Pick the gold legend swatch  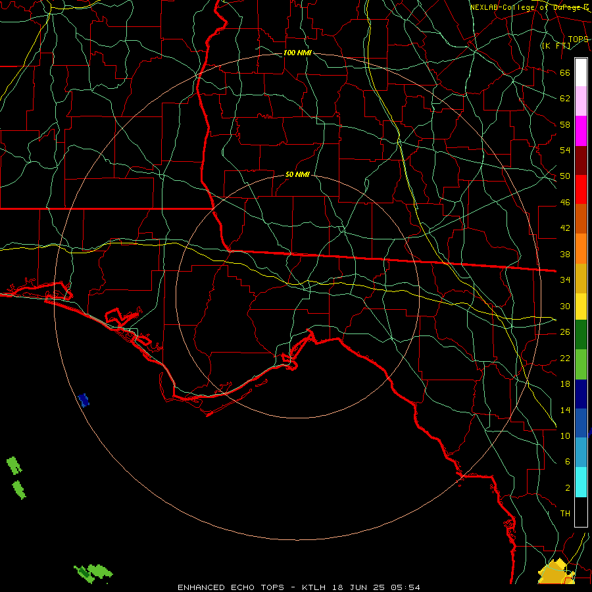click(x=581, y=278)
